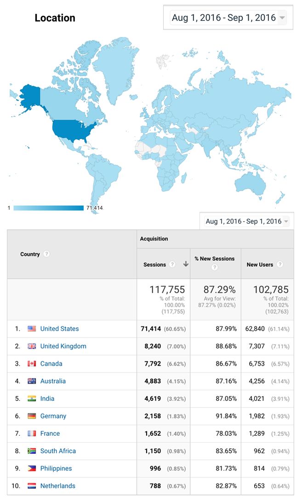Open the Netherlands country link
The height and width of the screenshot is (502, 302).
[58, 486]
